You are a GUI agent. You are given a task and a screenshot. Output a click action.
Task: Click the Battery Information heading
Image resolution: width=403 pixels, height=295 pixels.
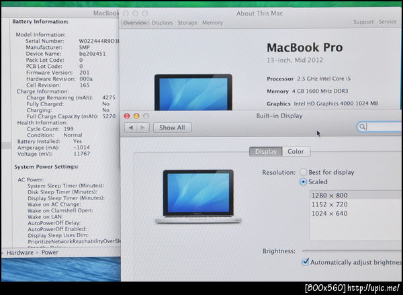[40, 22]
